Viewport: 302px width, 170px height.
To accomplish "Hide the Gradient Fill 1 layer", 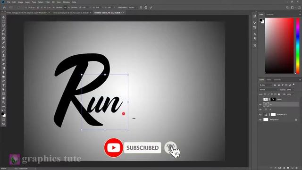I will click(x=260, y=115).
